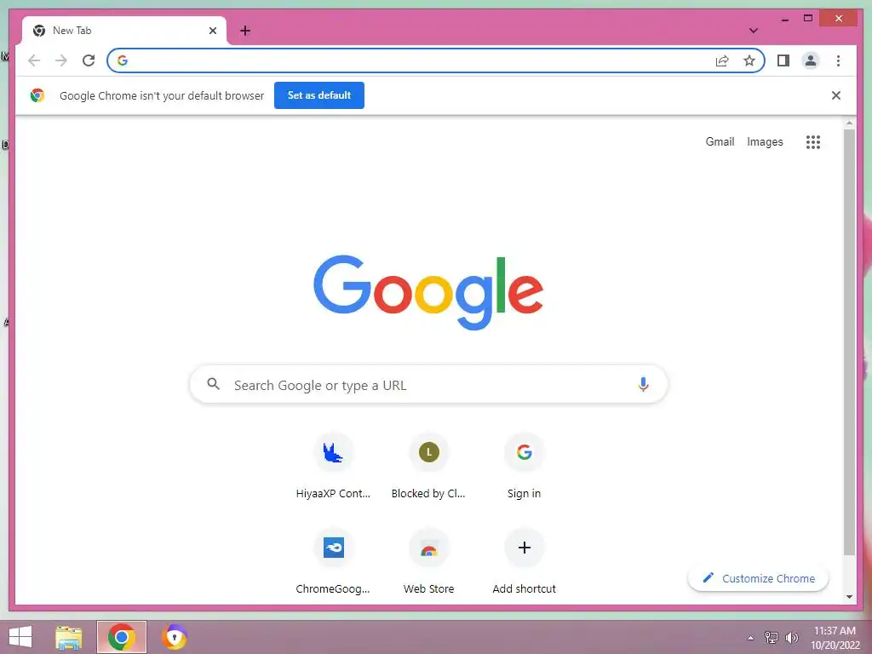872x654 pixels.
Task: Click the browser forward arrow
Action: point(61,60)
